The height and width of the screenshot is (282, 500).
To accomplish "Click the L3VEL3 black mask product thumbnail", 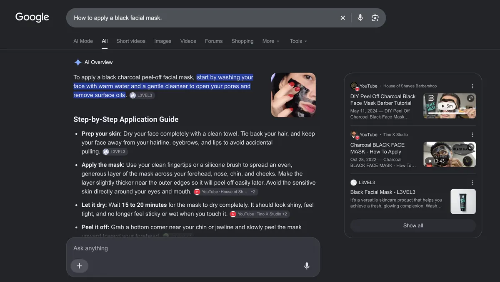I will pyautogui.click(x=463, y=202).
